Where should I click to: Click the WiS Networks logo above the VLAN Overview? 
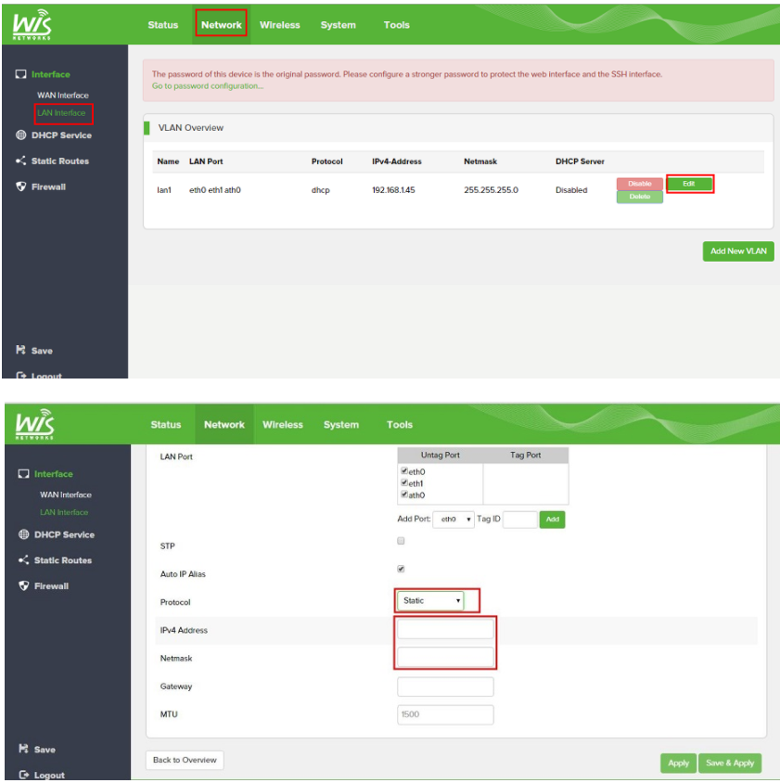tap(33, 24)
